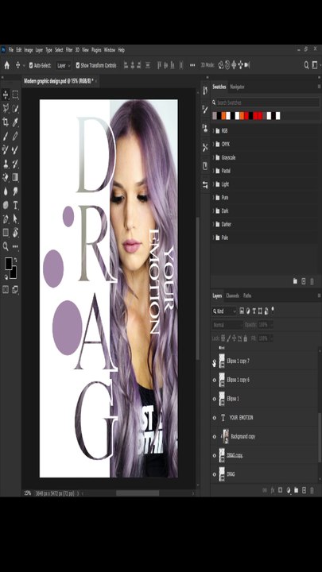
Task: Hide the YOUR EMOTION text layer
Action: tap(215, 418)
